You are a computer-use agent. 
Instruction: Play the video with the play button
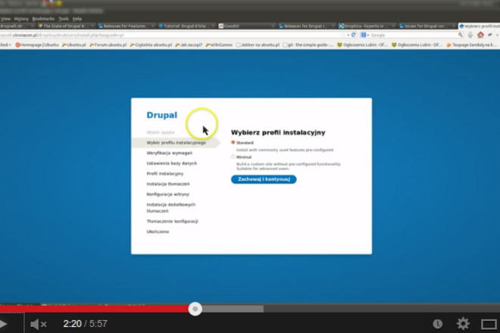[3, 324]
